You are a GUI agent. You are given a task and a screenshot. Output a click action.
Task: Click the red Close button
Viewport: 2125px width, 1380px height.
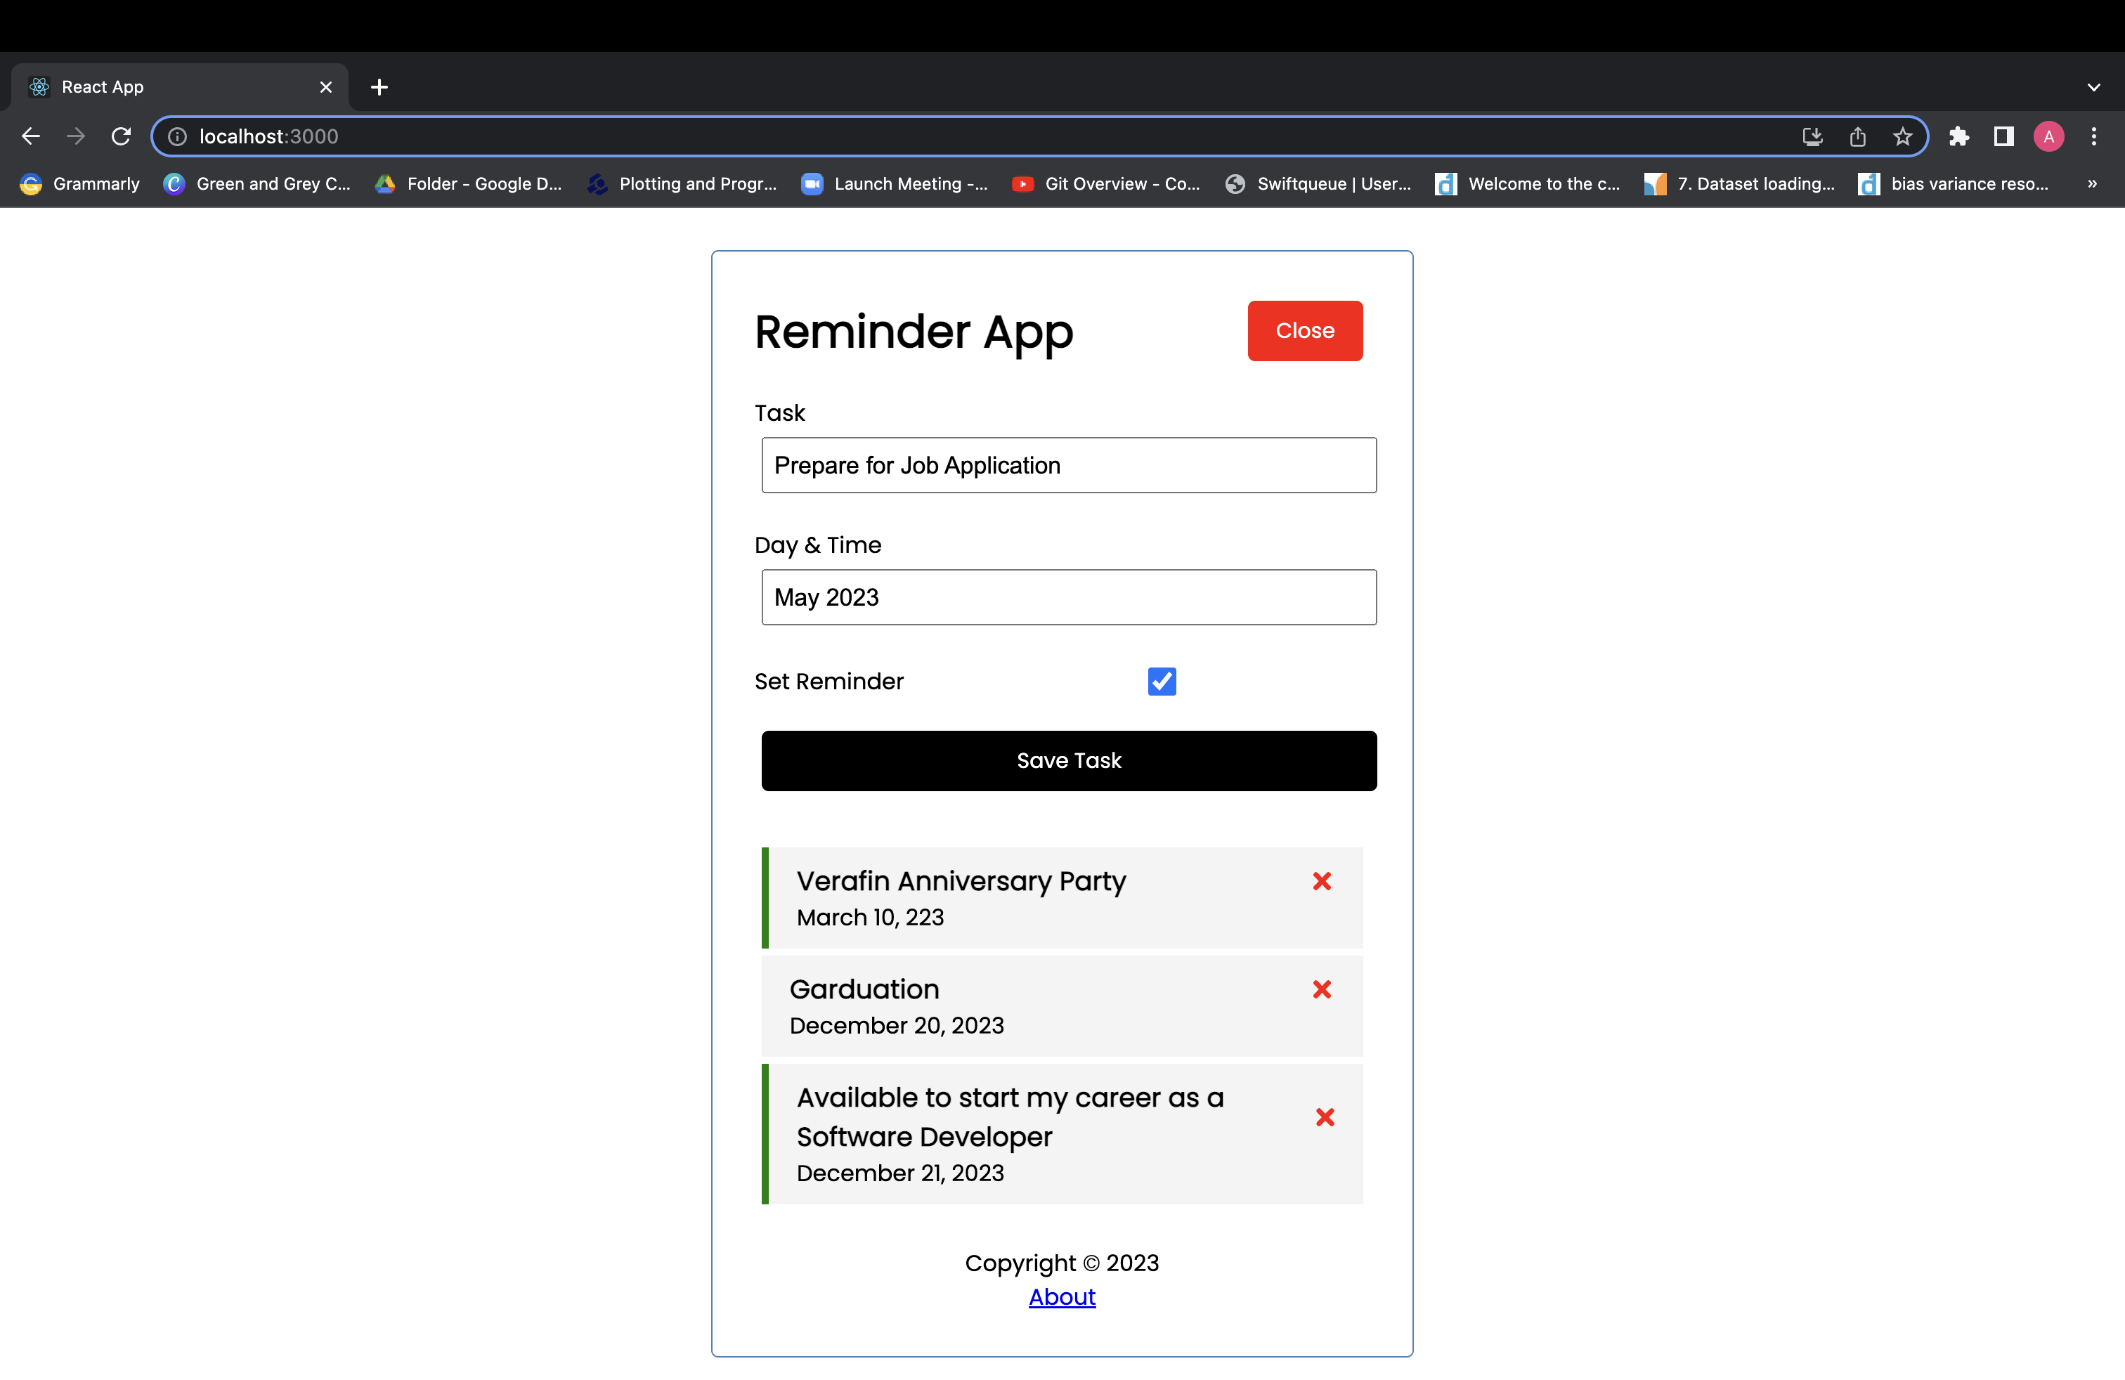click(x=1304, y=330)
